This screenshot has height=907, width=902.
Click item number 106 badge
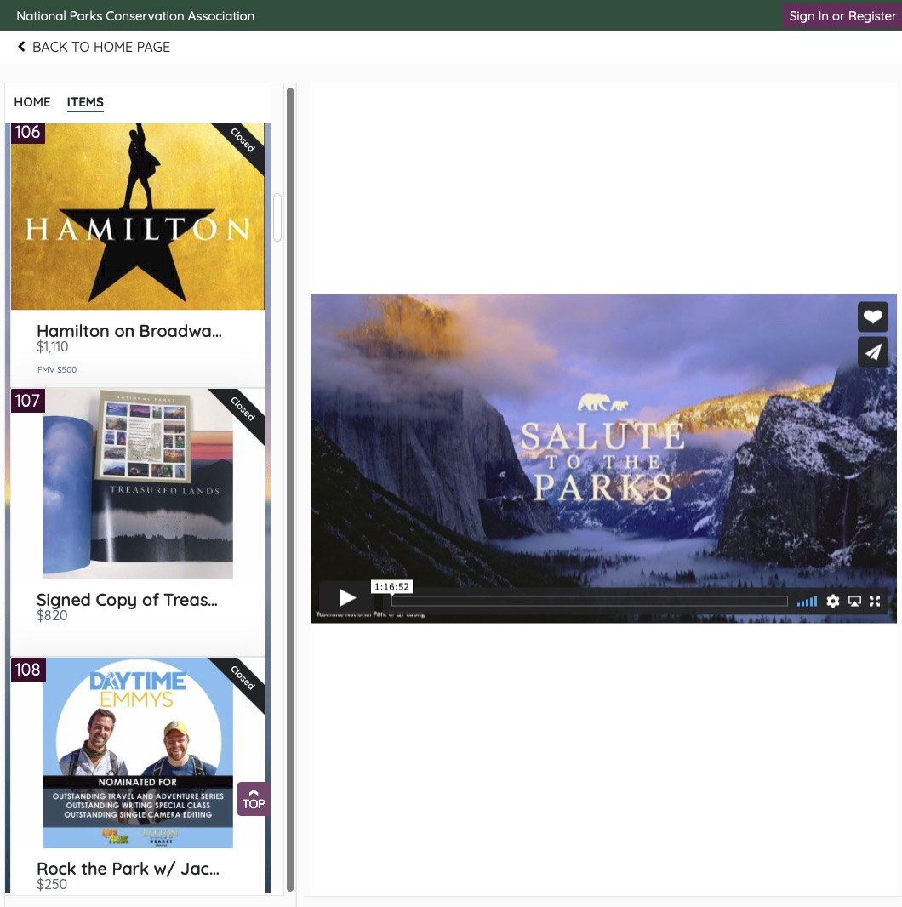(28, 133)
